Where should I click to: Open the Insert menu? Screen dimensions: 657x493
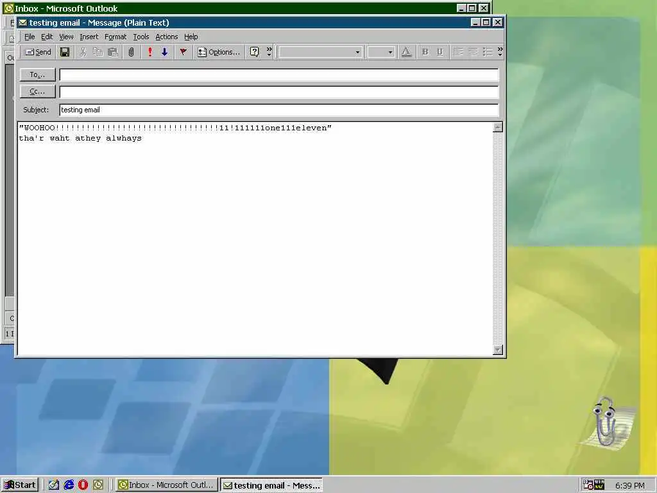tap(89, 37)
